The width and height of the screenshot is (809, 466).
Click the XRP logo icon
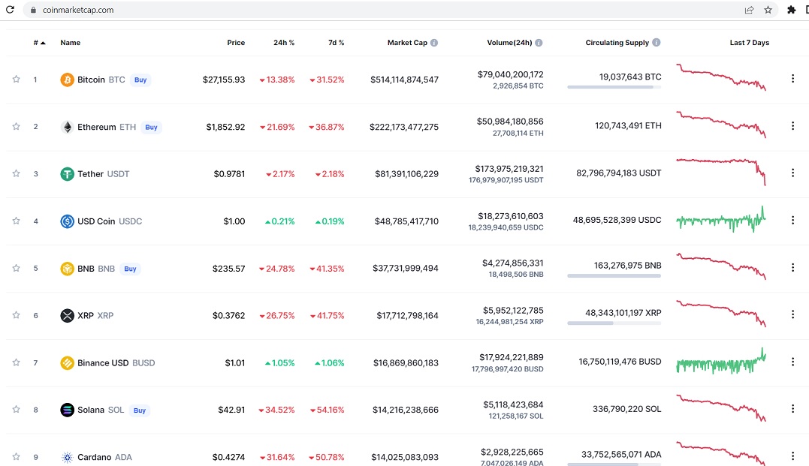[67, 315]
